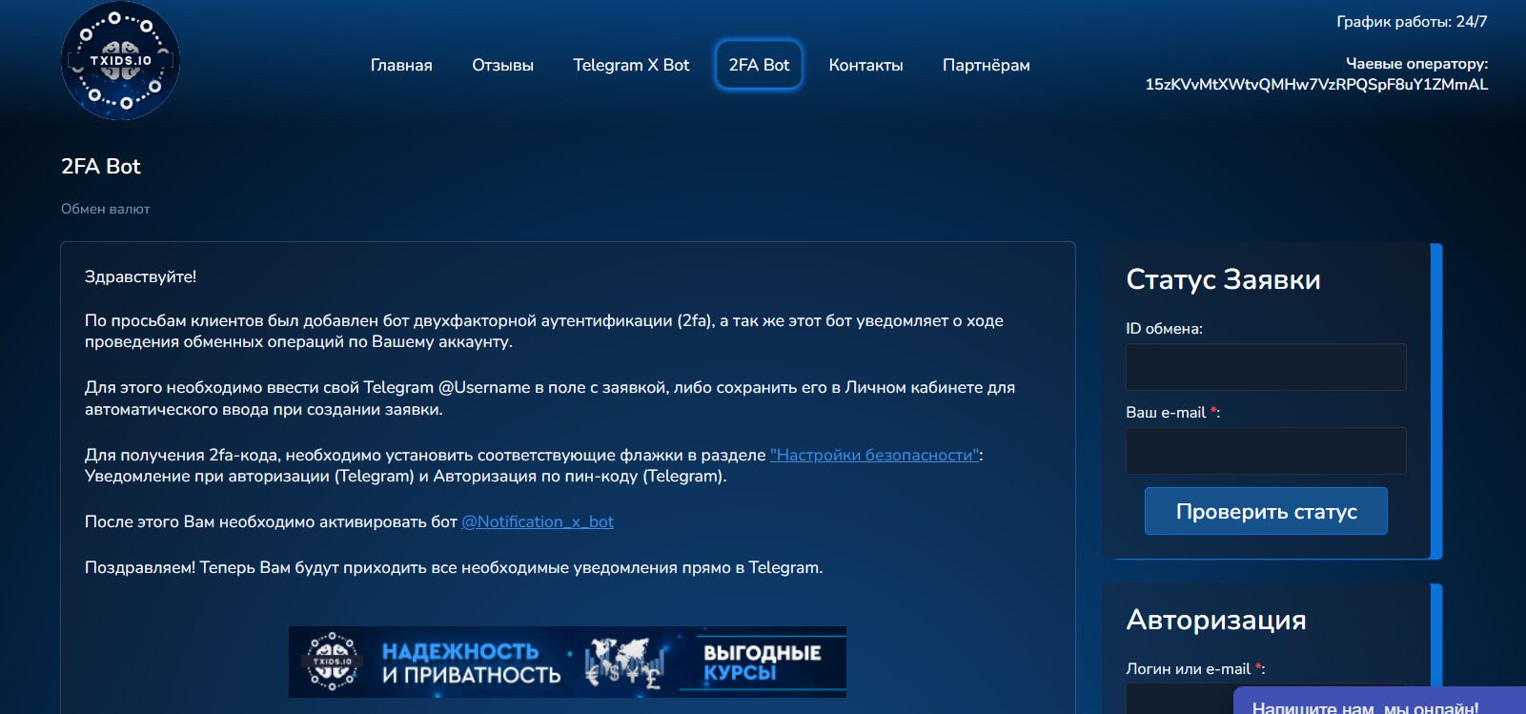Select the 2FA Bot menu item

tap(759, 65)
